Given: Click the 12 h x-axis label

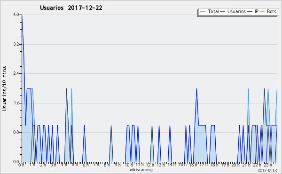Looking at the screenshot, I should tap(150, 165).
